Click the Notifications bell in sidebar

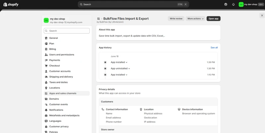pyautogui.click(x=46, y=110)
